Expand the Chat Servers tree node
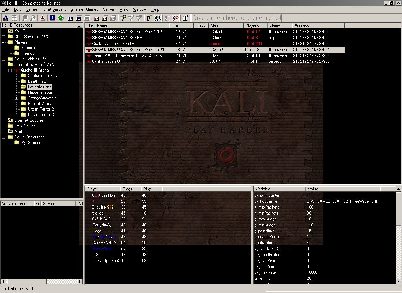This screenshot has height=293, width=402. 3,37
